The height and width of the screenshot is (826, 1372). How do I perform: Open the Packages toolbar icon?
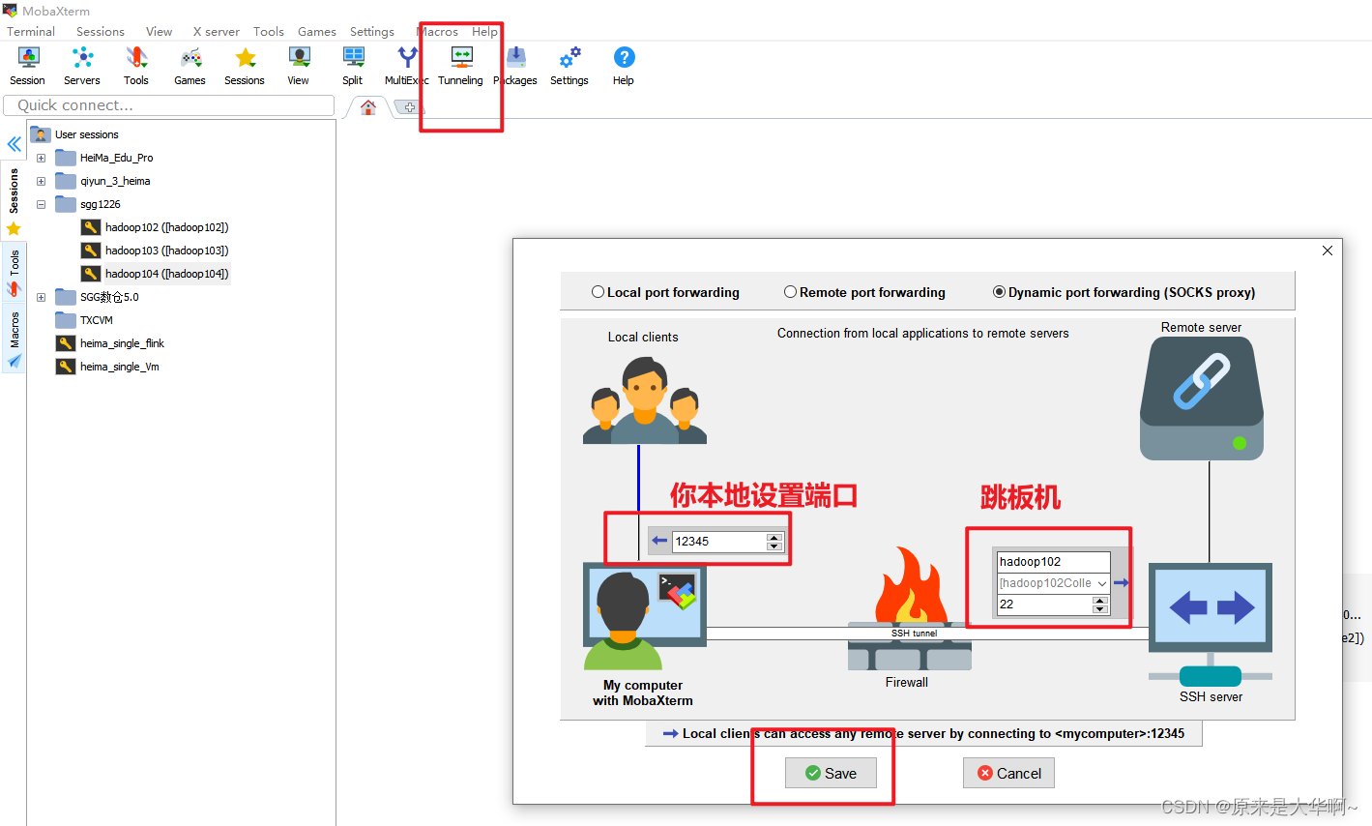click(x=516, y=66)
